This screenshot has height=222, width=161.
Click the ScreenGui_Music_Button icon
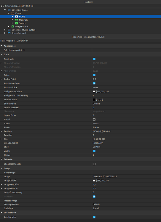coord(9,30)
